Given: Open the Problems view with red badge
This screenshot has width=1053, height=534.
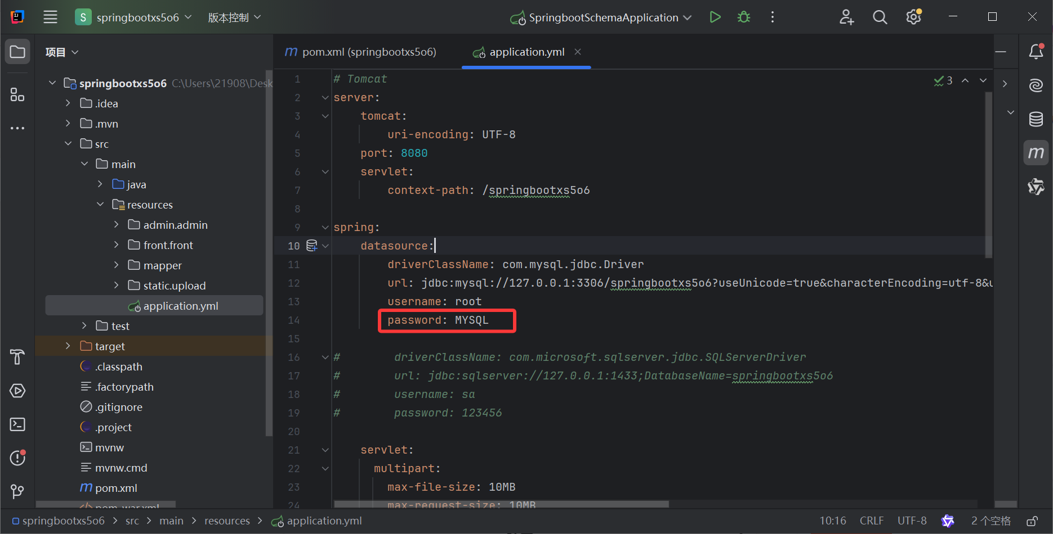Looking at the screenshot, I should [x=17, y=458].
